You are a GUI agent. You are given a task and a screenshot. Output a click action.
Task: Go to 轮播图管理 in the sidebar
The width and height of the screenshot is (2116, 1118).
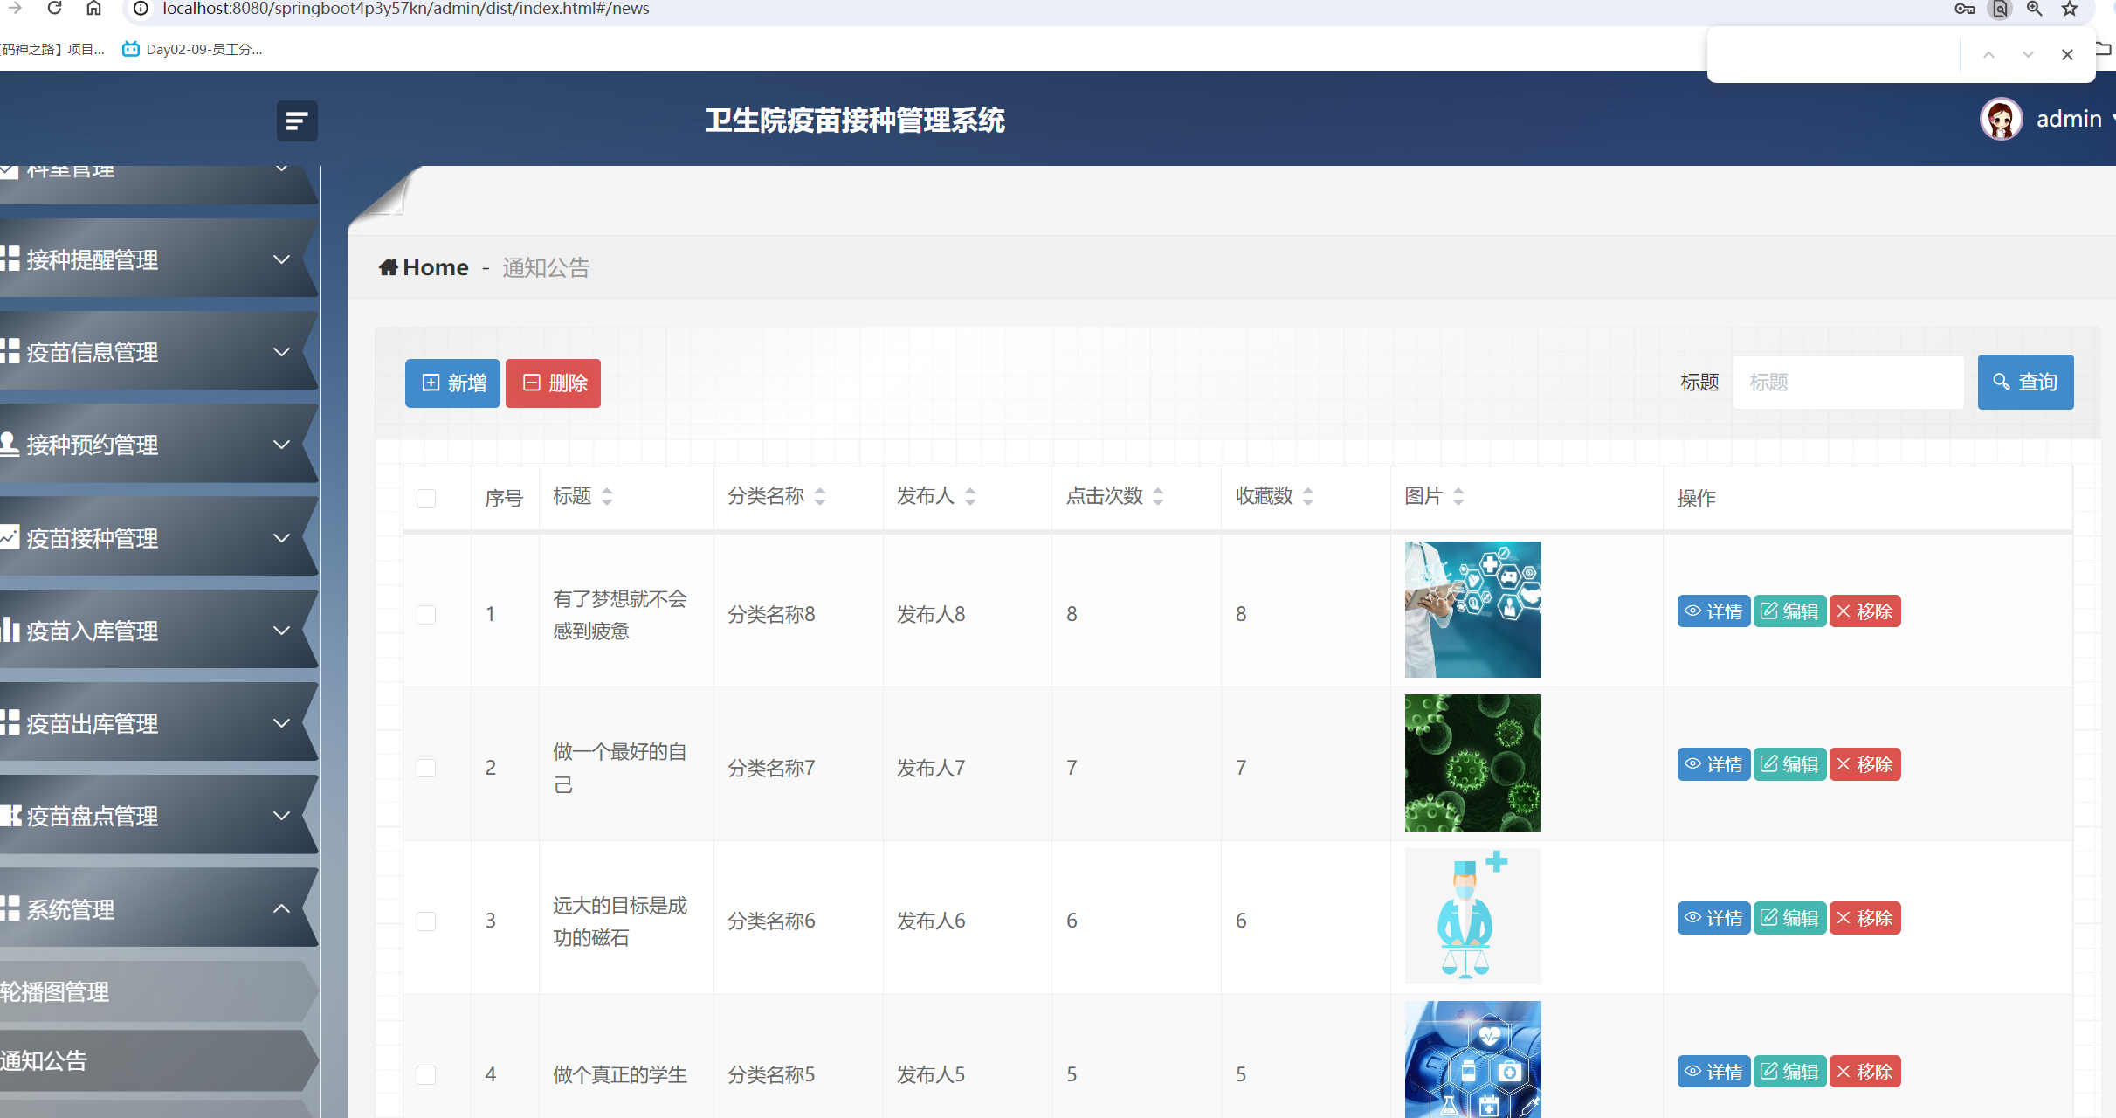[54, 991]
